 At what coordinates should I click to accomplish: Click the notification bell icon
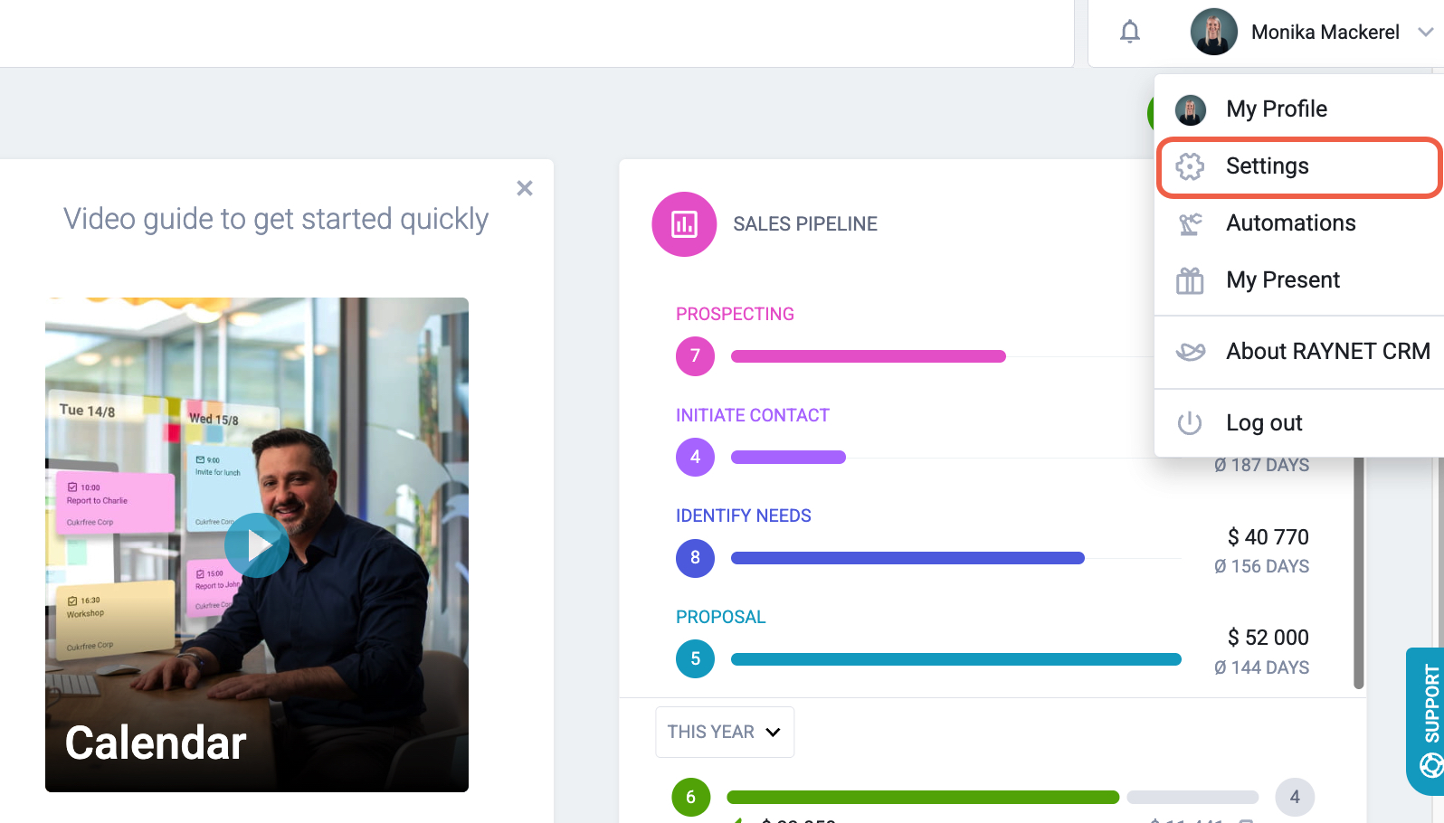pos(1129,33)
